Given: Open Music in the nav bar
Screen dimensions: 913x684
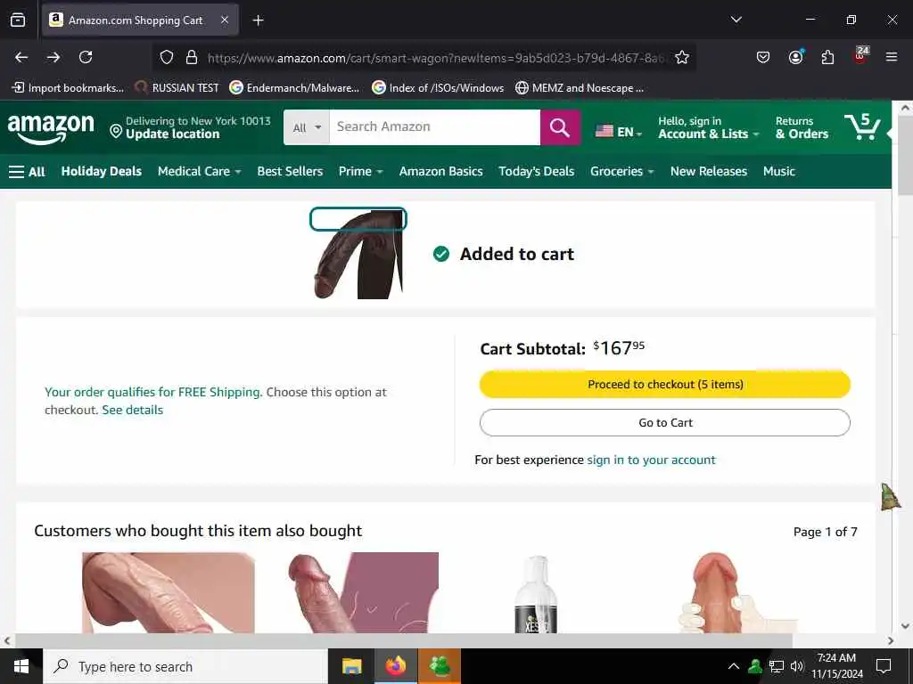Looking at the screenshot, I should tap(779, 172).
